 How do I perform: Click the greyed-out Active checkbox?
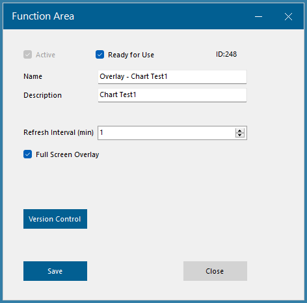[27, 55]
